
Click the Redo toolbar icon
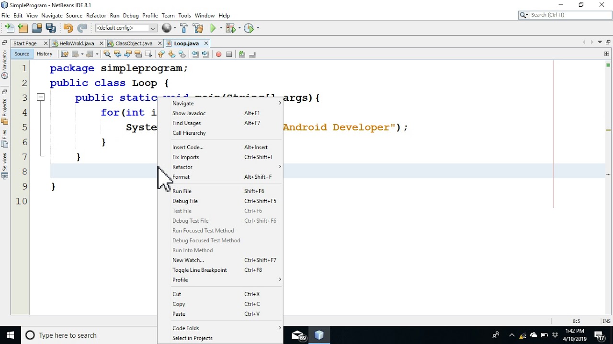point(82,28)
